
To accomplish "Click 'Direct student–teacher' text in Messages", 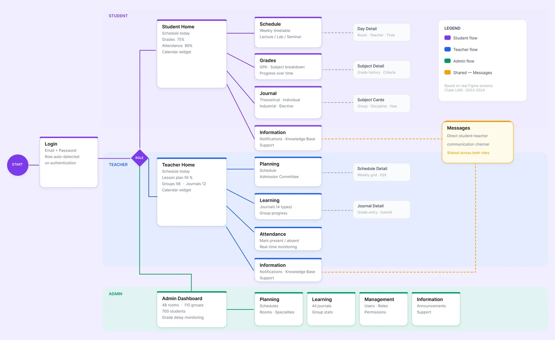I will coord(467,136).
